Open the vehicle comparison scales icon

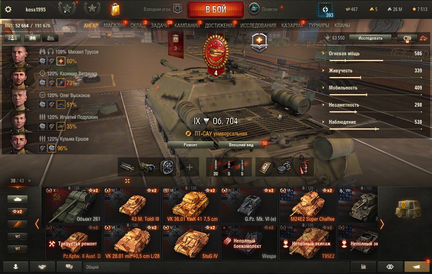point(423,38)
